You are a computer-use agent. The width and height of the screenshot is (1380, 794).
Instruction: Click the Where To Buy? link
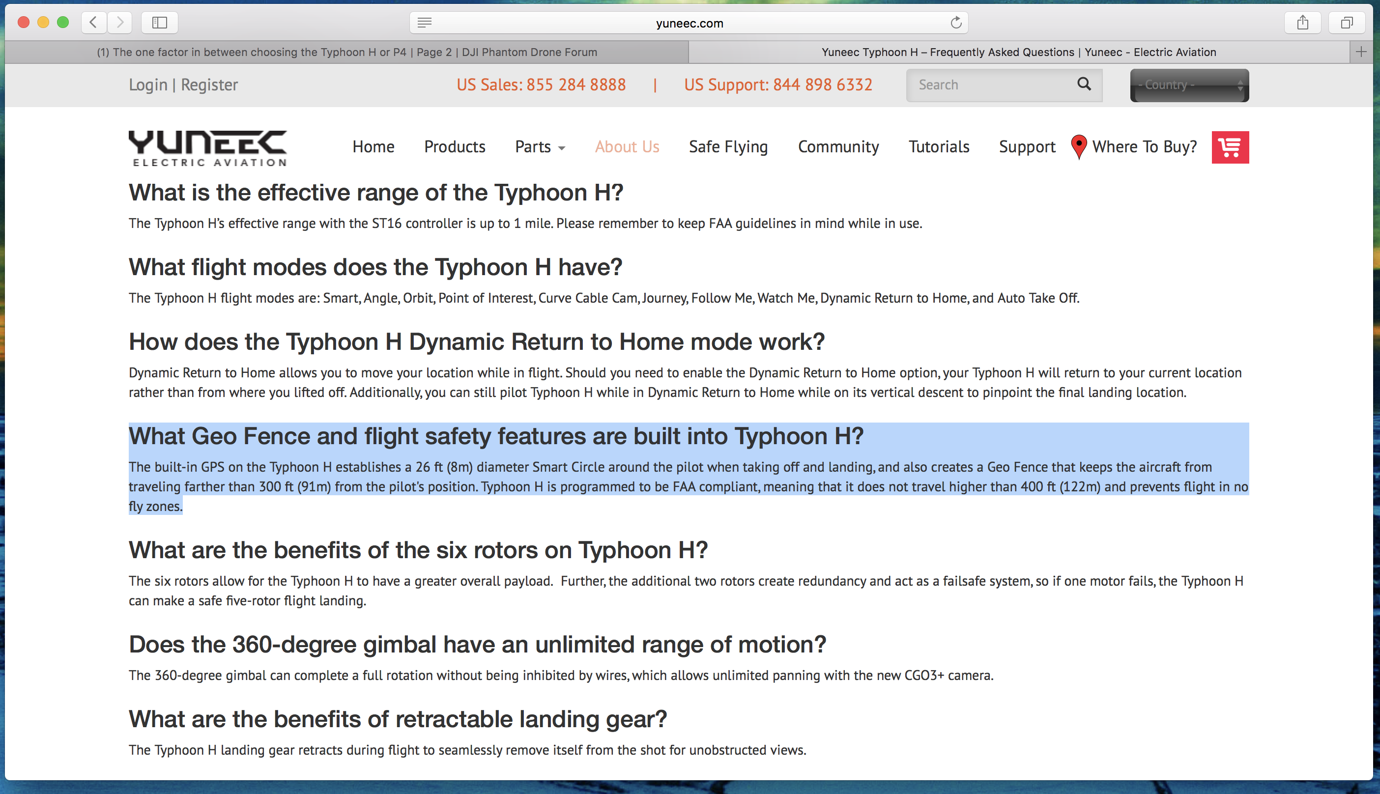click(x=1145, y=147)
